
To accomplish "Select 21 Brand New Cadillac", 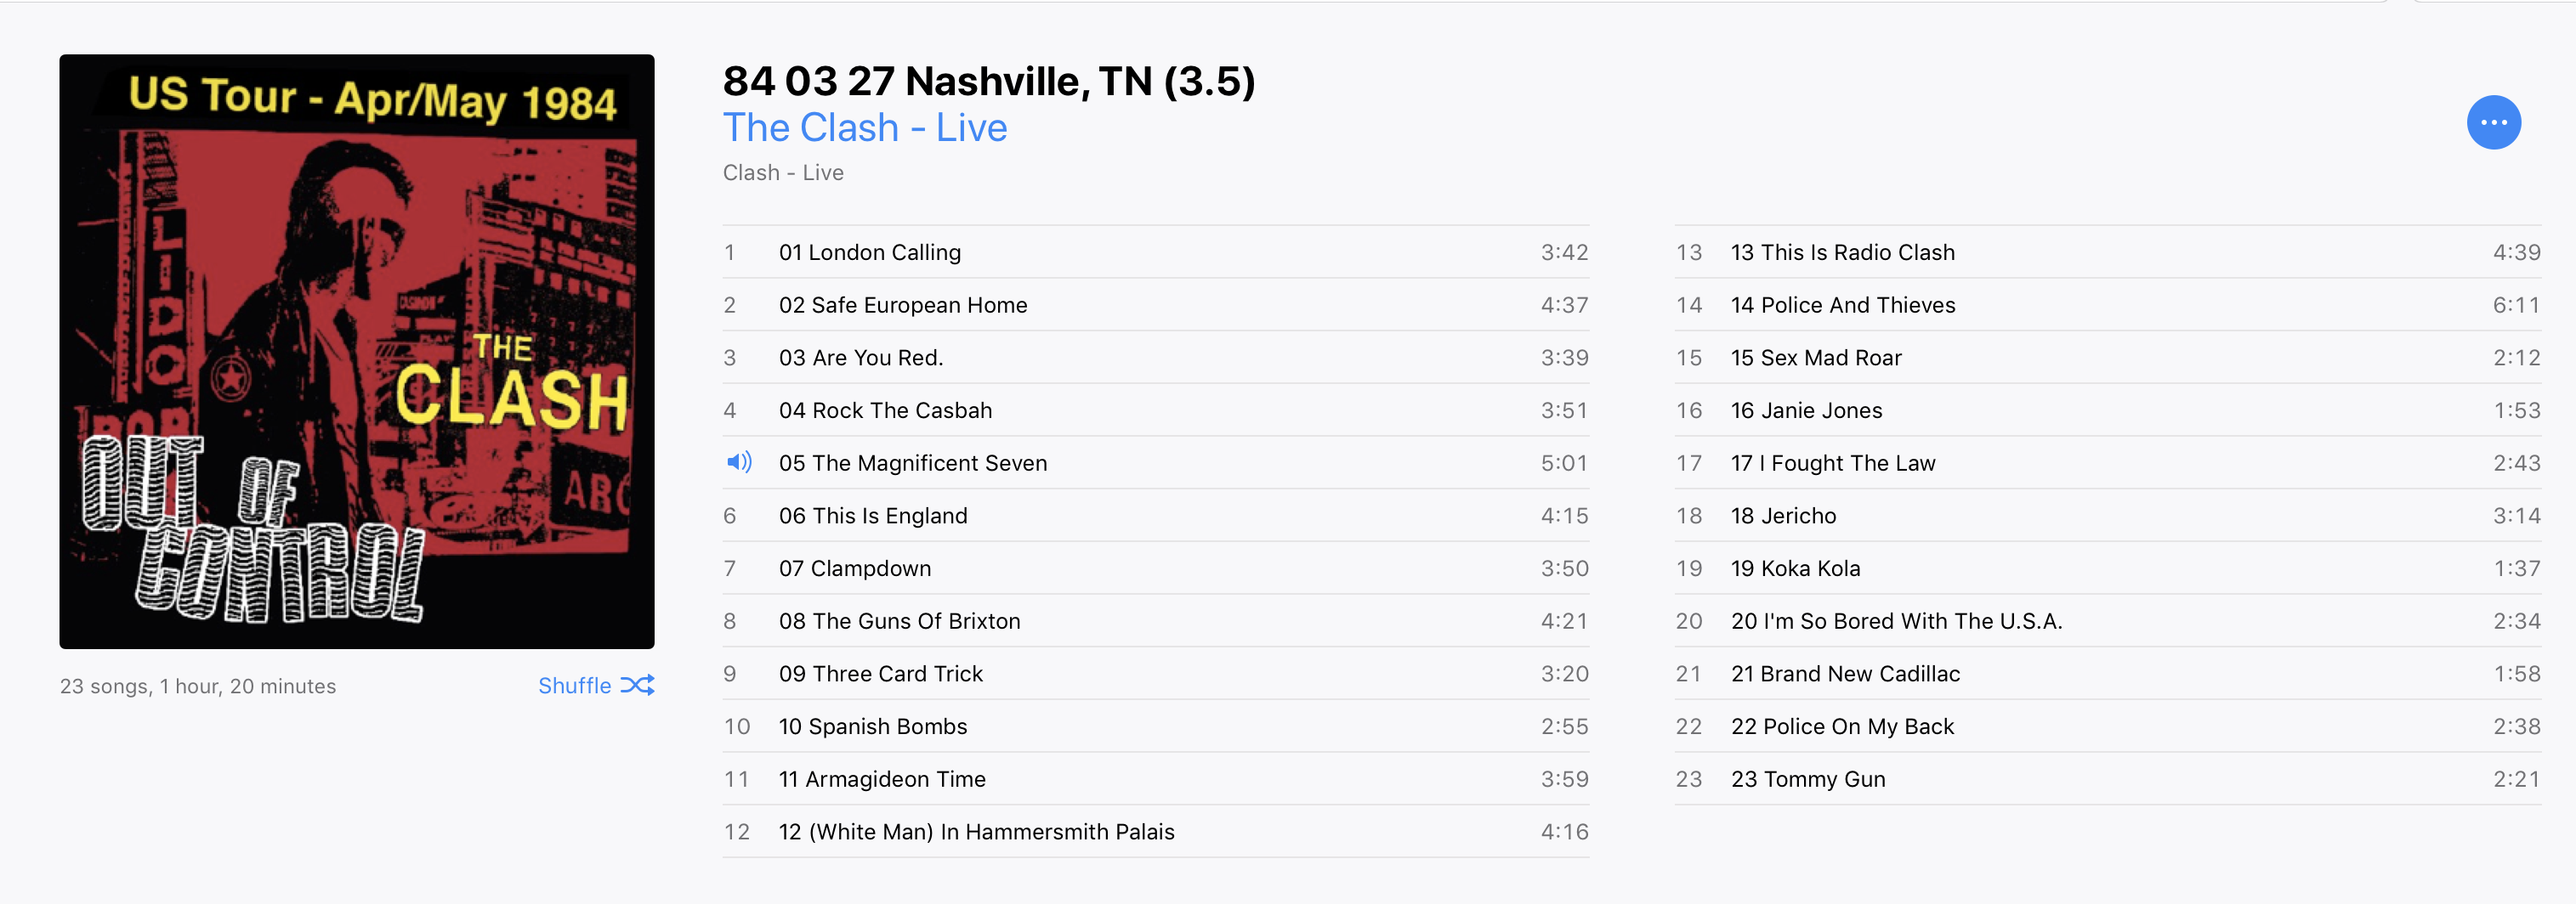I will pyautogui.click(x=2108, y=675).
